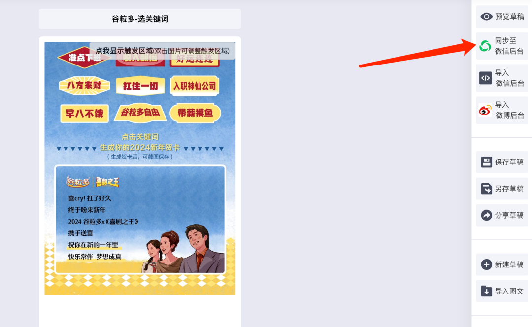
Task: Click the download icon for 导入图文
Action: click(486, 291)
